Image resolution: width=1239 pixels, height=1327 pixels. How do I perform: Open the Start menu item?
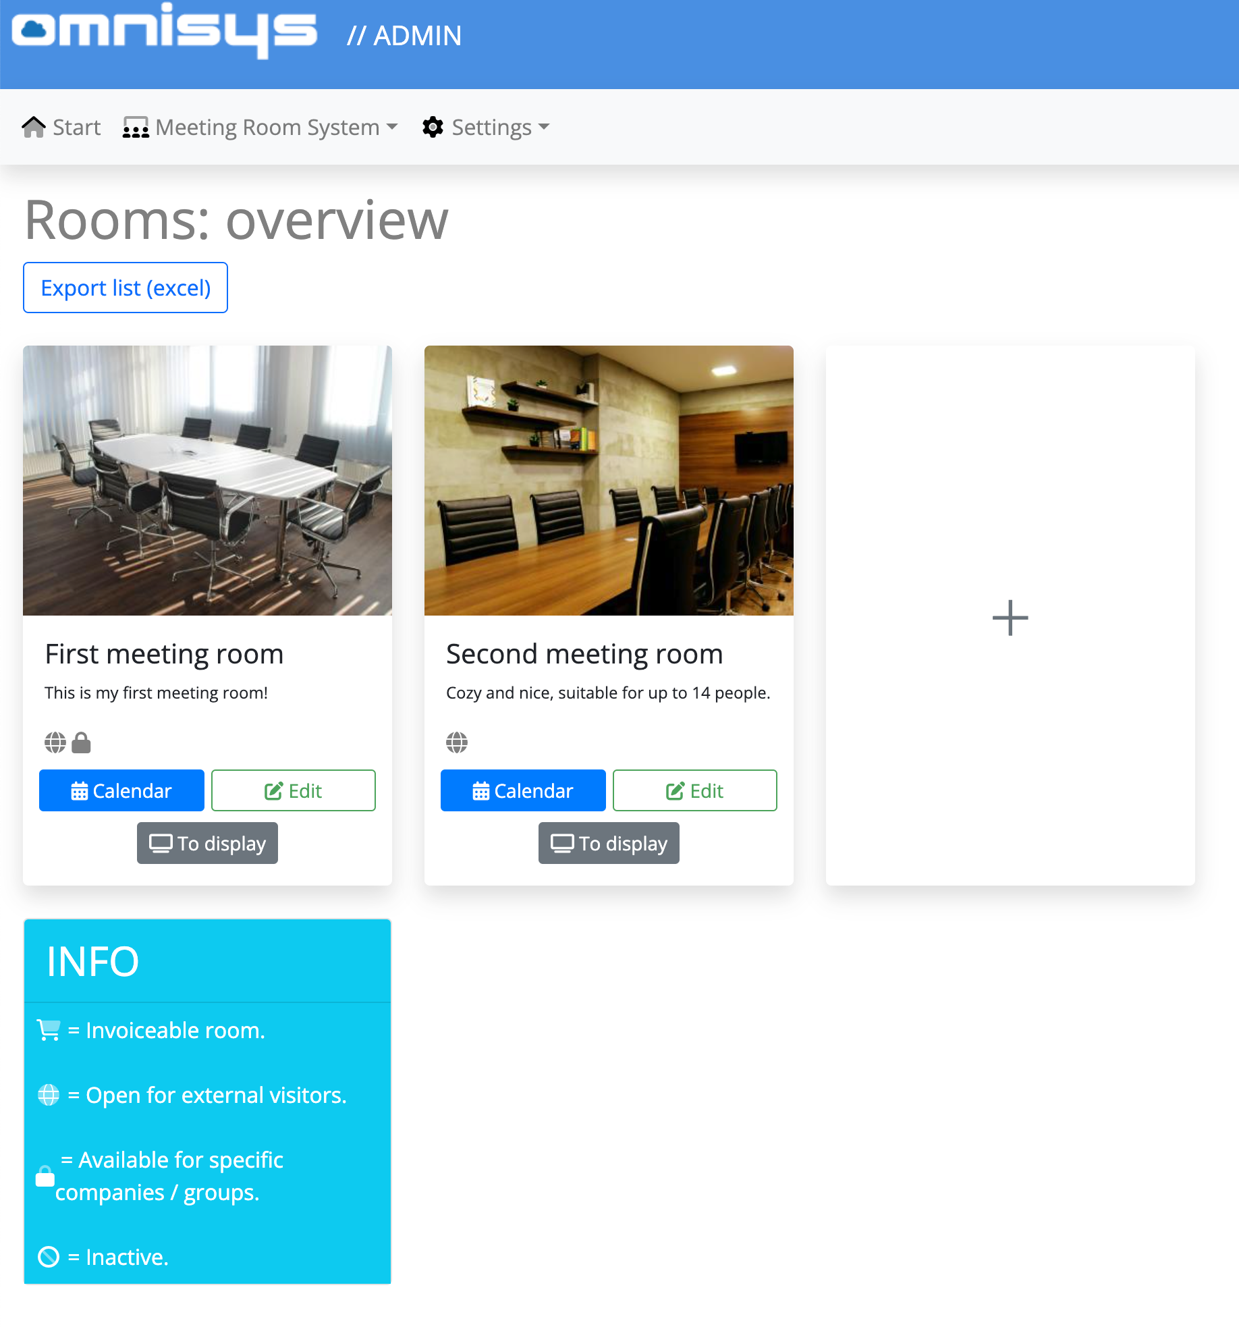(x=76, y=127)
